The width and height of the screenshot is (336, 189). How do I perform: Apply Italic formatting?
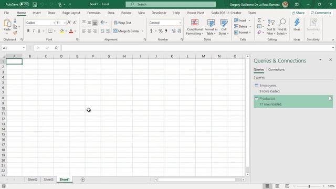[34, 31]
